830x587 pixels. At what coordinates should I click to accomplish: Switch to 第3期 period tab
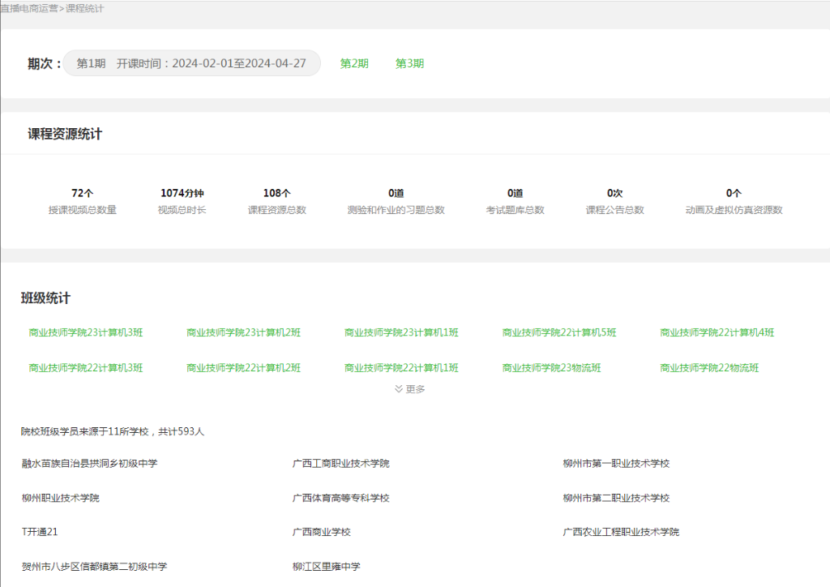pos(409,63)
